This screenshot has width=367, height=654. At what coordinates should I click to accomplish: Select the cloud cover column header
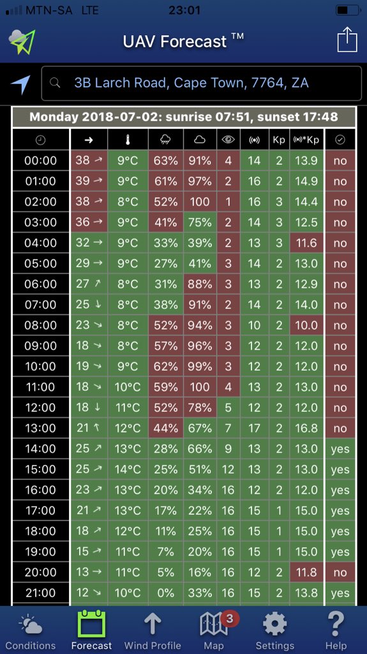pyautogui.click(x=200, y=140)
